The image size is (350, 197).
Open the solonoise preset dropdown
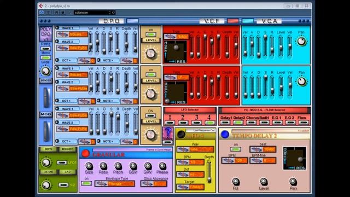[x=92, y=13]
